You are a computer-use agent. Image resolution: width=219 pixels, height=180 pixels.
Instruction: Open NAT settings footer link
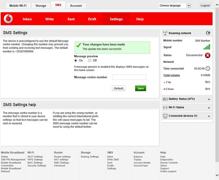61,160
